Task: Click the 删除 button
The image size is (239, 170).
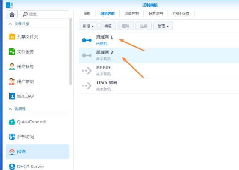Action: point(126,26)
